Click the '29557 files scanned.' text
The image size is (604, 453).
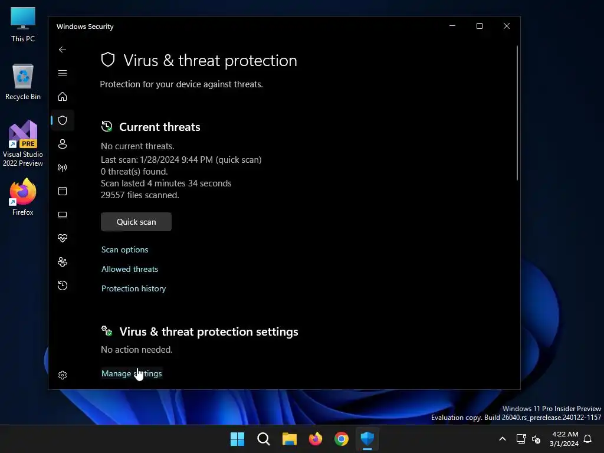[x=140, y=195]
